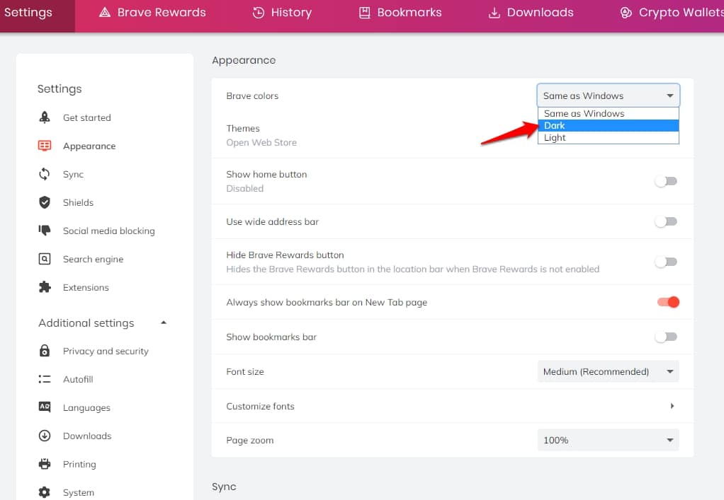Viewport: 724px width, 500px height.
Task: Click the Brave Rewards triangle icon
Action: (105, 13)
